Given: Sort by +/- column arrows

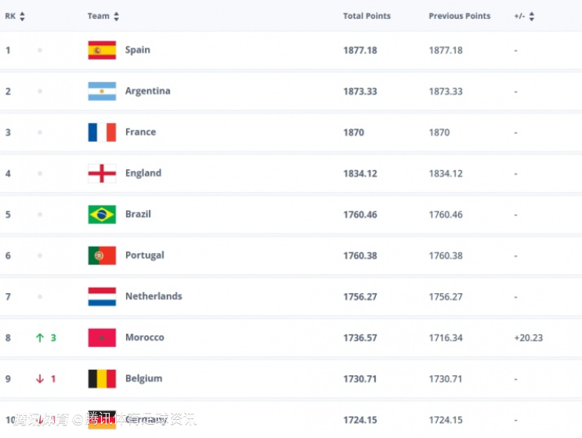Looking at the screenshot, I should (532, 16).
